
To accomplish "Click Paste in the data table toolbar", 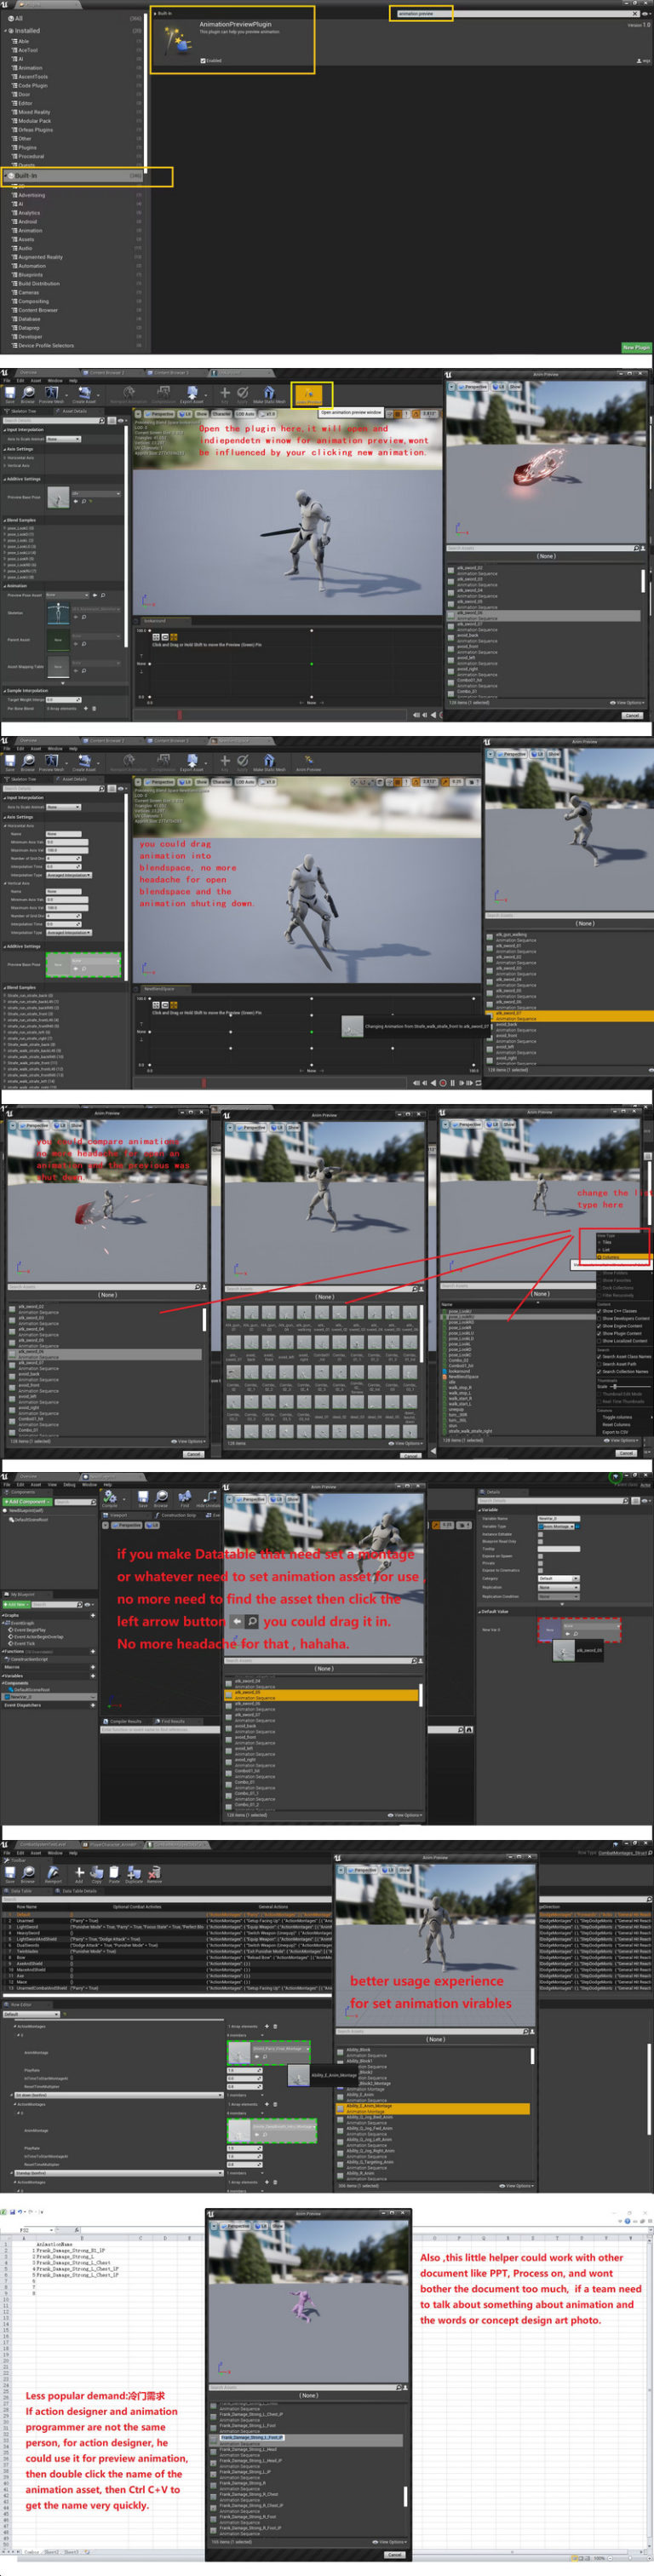I will (x=115, y=1874).
